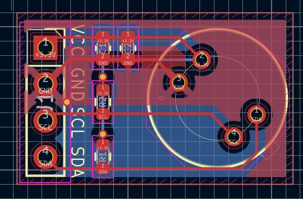Click header pad 2 labeled GND
The width and height of the screenshot is (303, 199).
(x=45, y=84)
